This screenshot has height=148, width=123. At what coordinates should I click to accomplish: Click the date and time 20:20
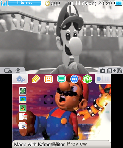click(x=89, y=3)
